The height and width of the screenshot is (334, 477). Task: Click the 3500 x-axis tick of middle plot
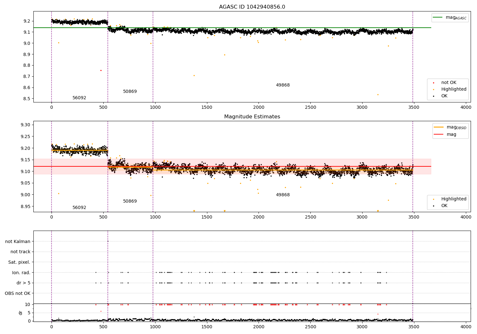pyautogui.click(x=414, y=217)
